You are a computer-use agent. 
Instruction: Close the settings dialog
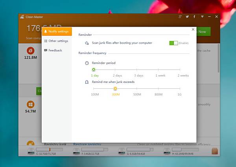(193, 29)
